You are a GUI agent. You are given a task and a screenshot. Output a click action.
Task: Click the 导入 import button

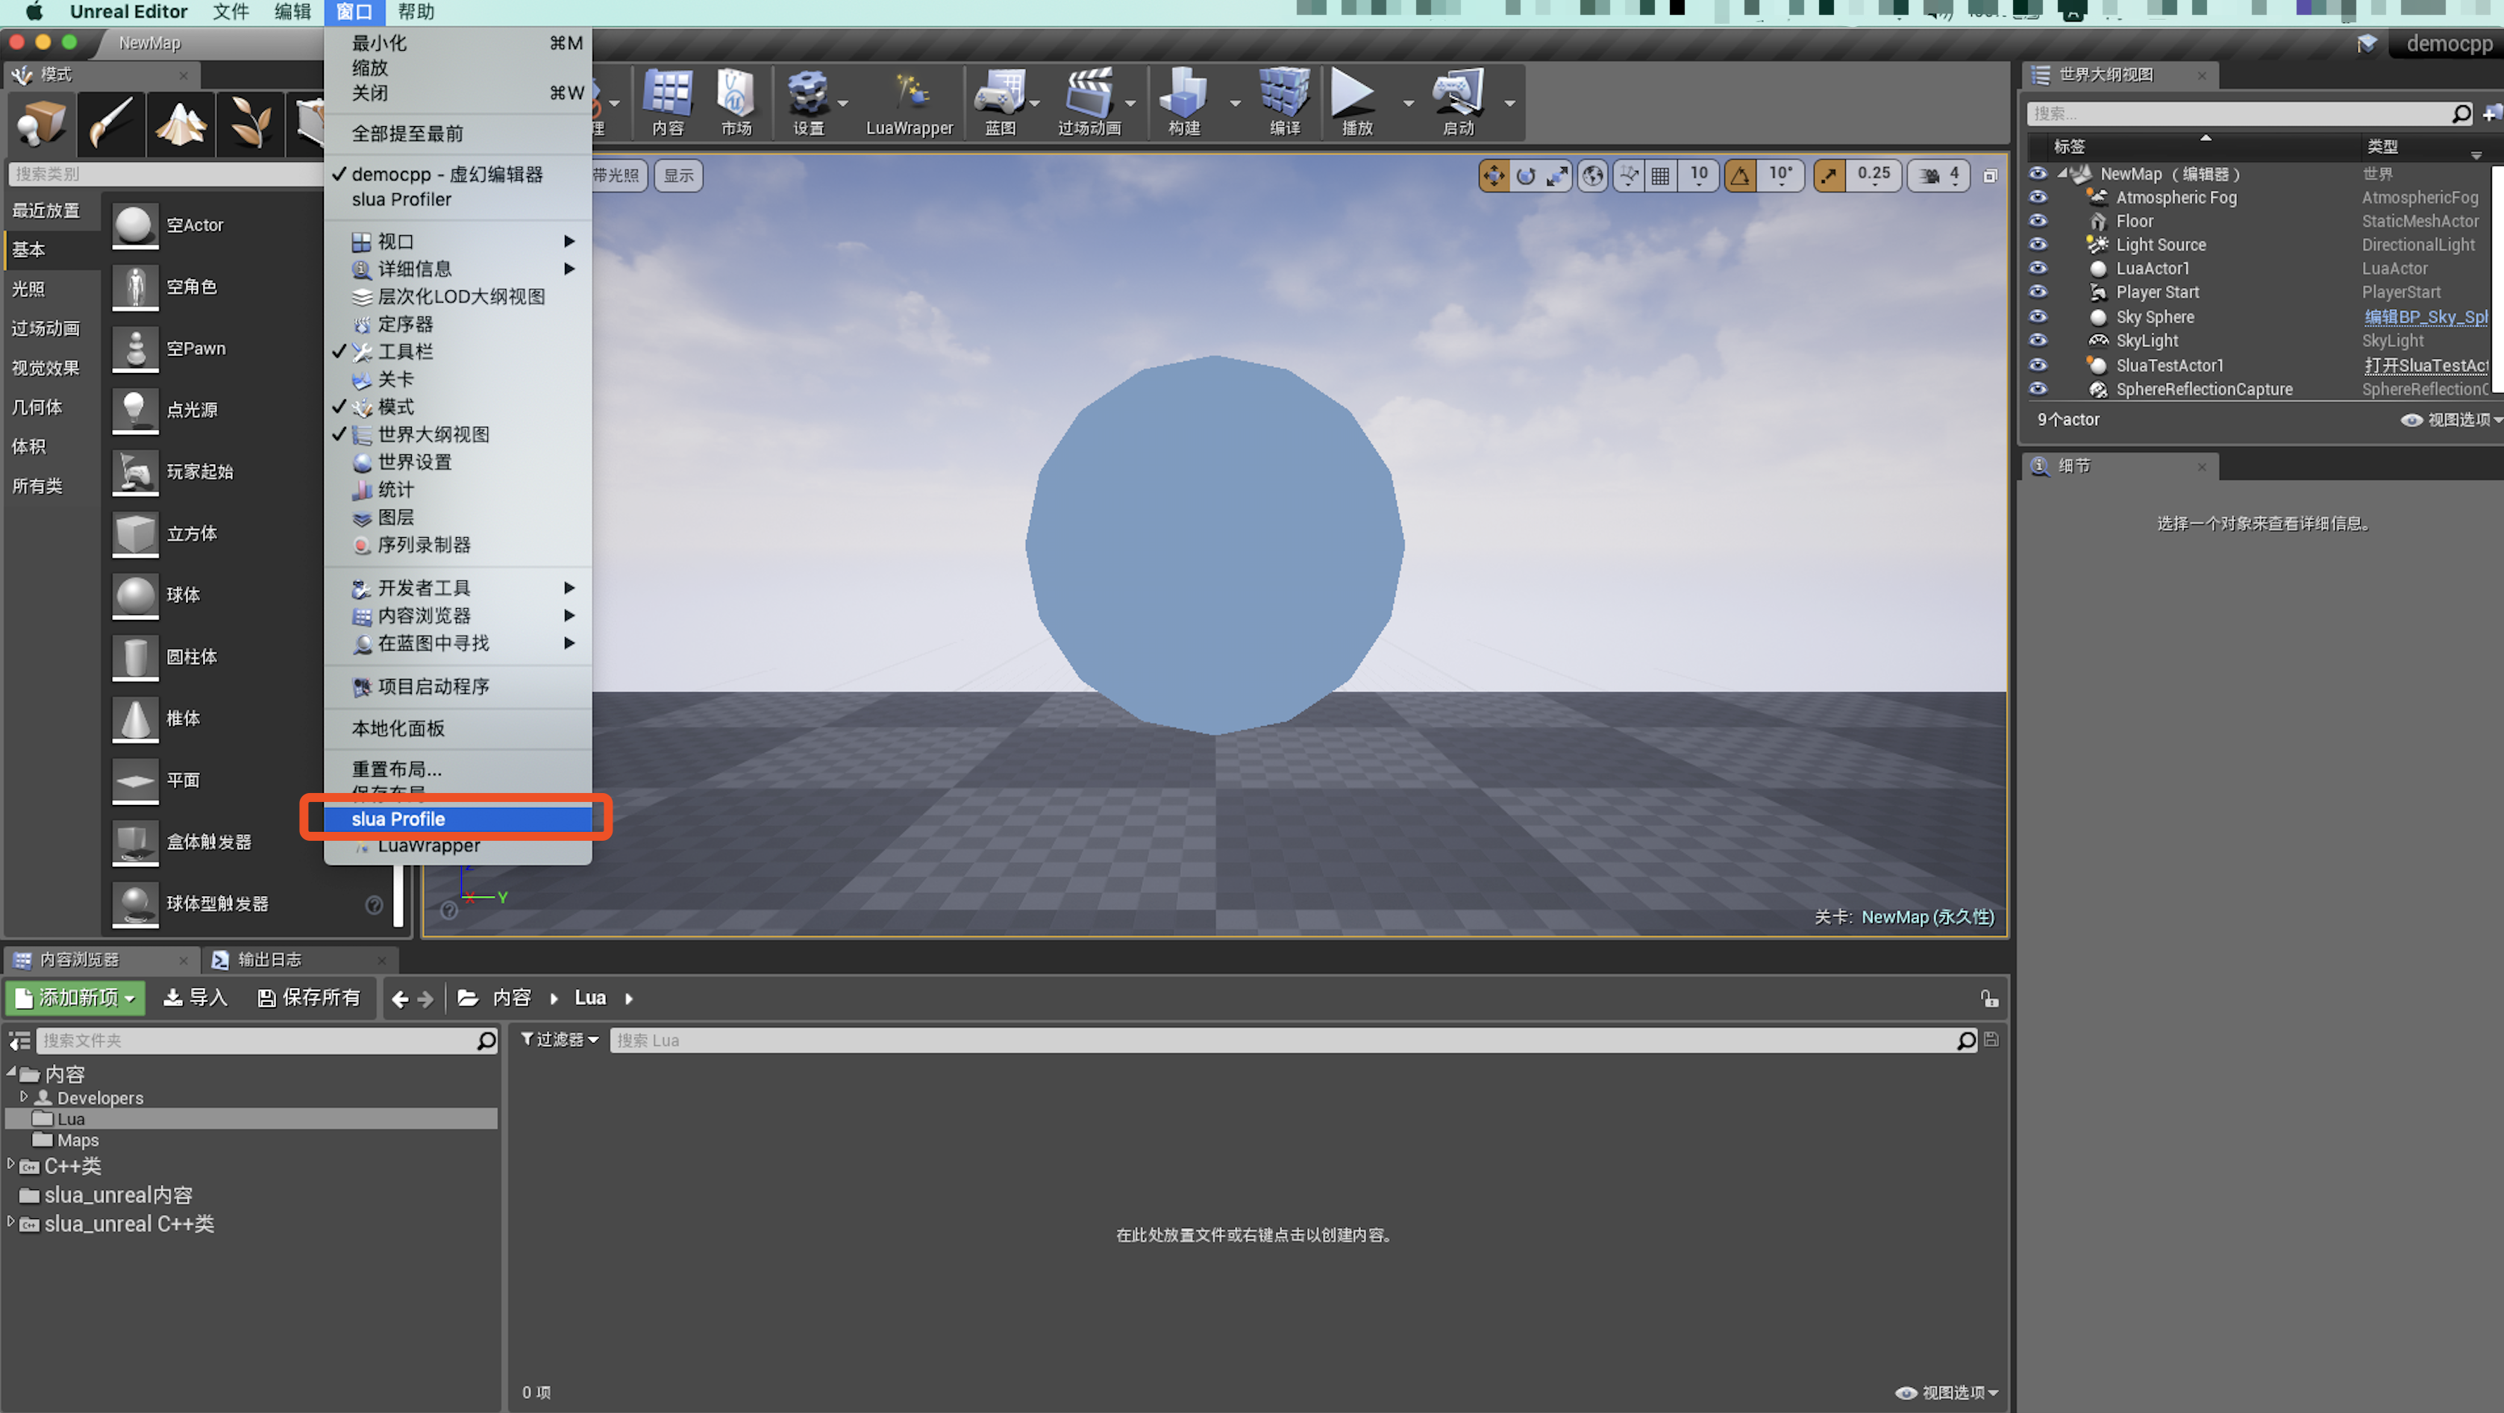[x=195, y=998]
